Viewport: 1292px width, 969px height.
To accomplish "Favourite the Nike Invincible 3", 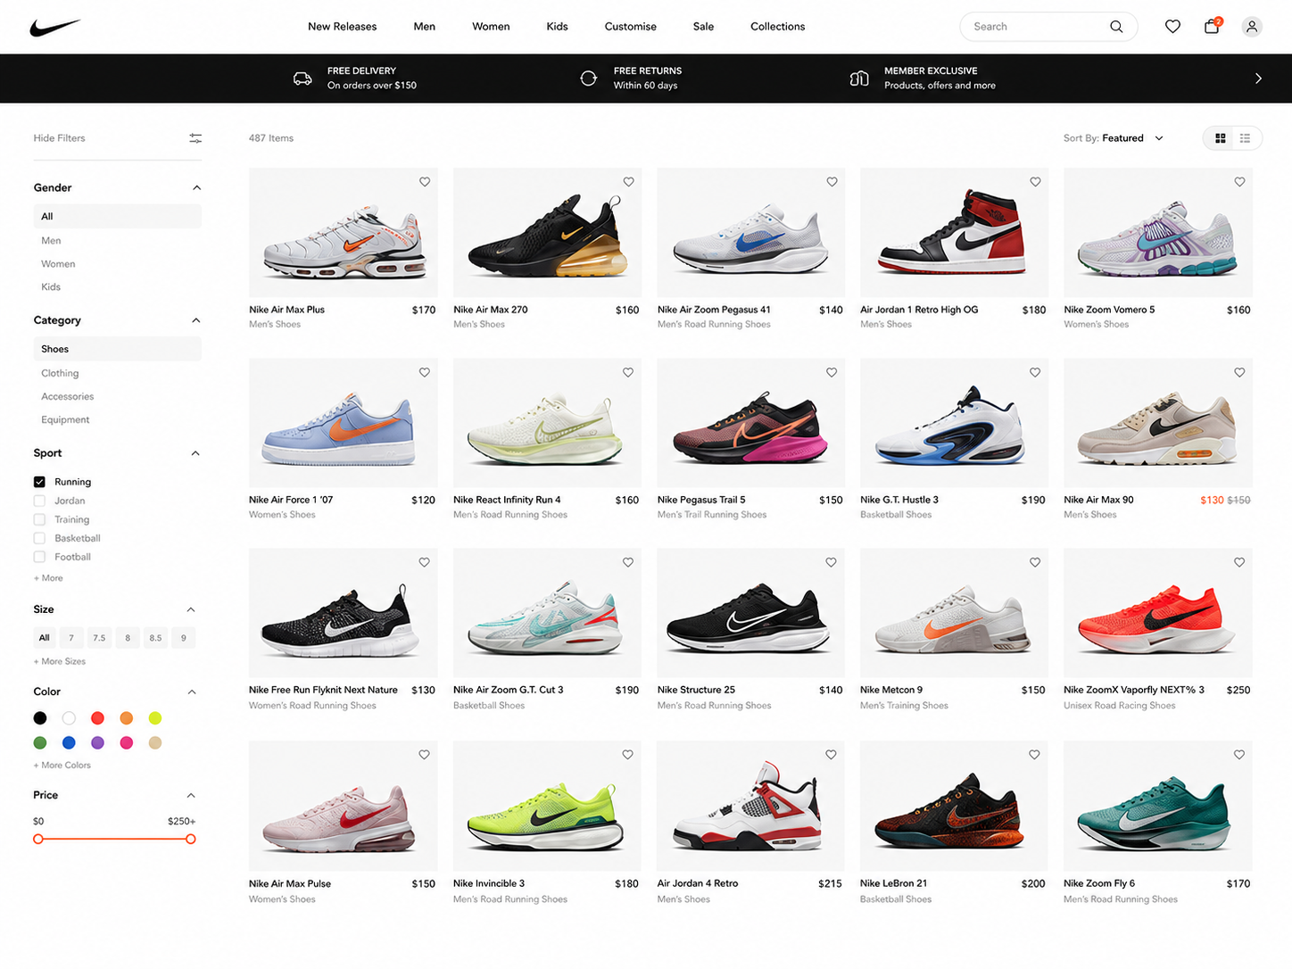I will [628, 755].
